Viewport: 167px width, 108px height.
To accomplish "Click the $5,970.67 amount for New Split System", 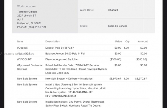I will coord(141,79).
